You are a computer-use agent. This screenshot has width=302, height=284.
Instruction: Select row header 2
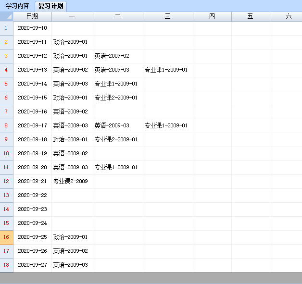click(x=7, y=42)
